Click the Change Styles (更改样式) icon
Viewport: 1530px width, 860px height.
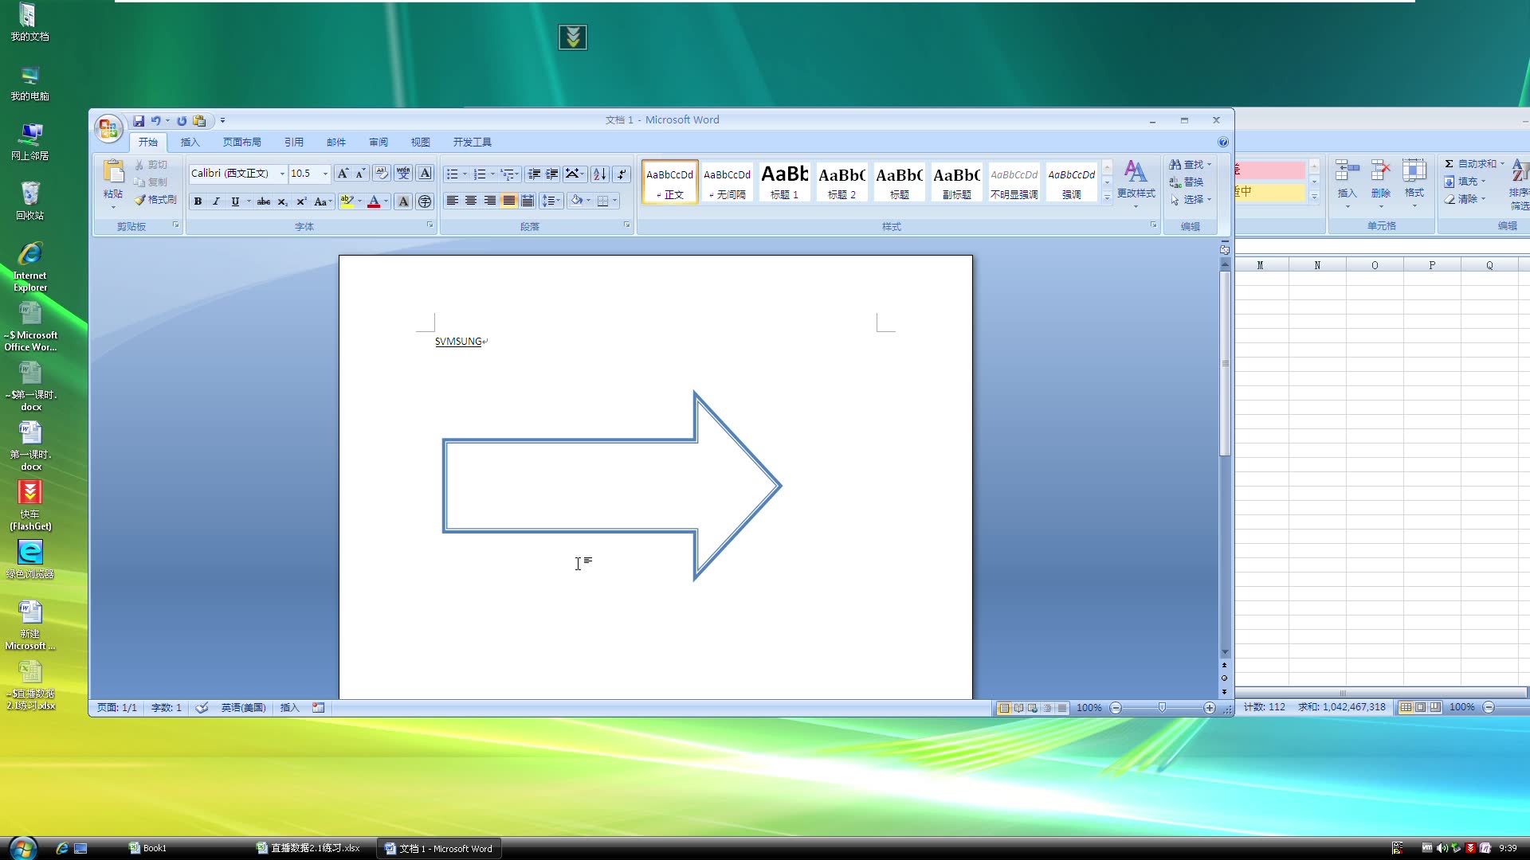1136,173
